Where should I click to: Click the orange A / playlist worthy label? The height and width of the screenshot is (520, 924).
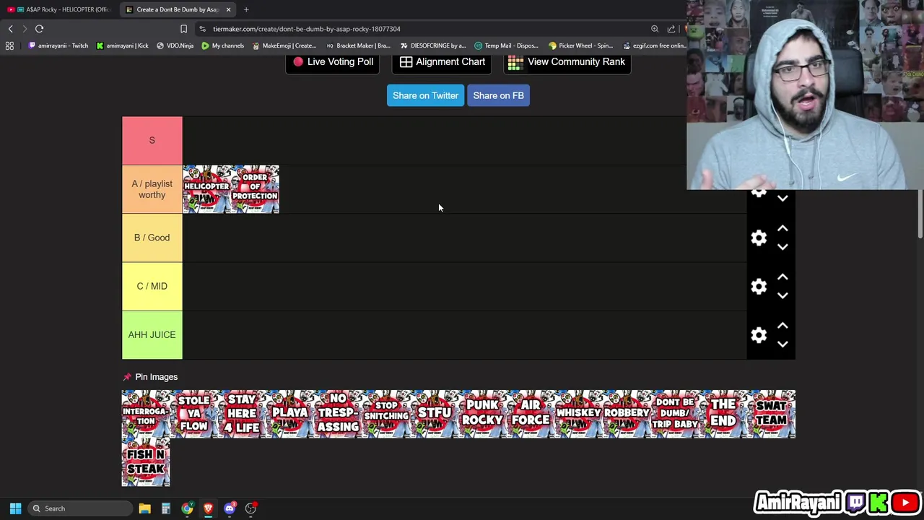(152, 189)
